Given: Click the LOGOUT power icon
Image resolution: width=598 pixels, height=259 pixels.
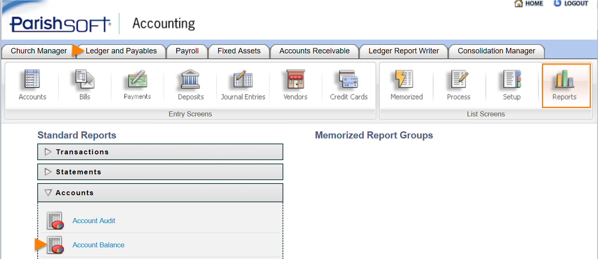Looking at the screenshot, I should (557, 3).
